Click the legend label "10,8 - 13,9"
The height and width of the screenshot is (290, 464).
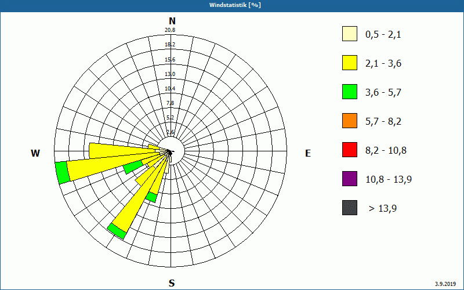389,180
